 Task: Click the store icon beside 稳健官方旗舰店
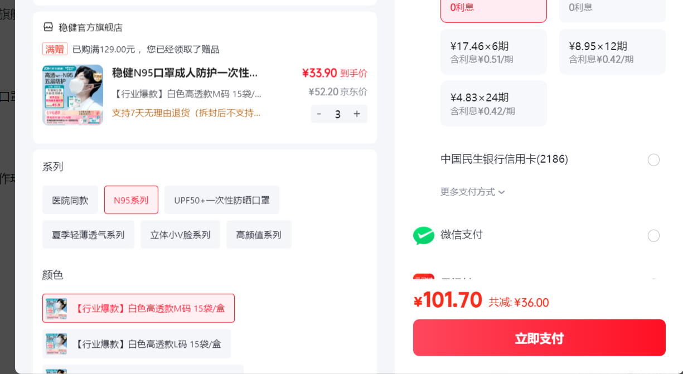tap(48, 27)
